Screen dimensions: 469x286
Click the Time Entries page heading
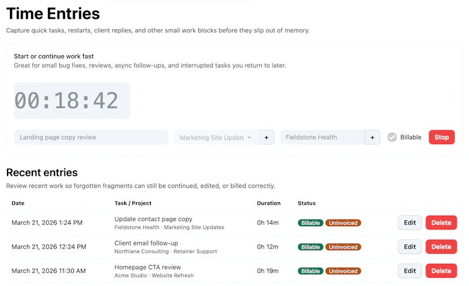53,13
